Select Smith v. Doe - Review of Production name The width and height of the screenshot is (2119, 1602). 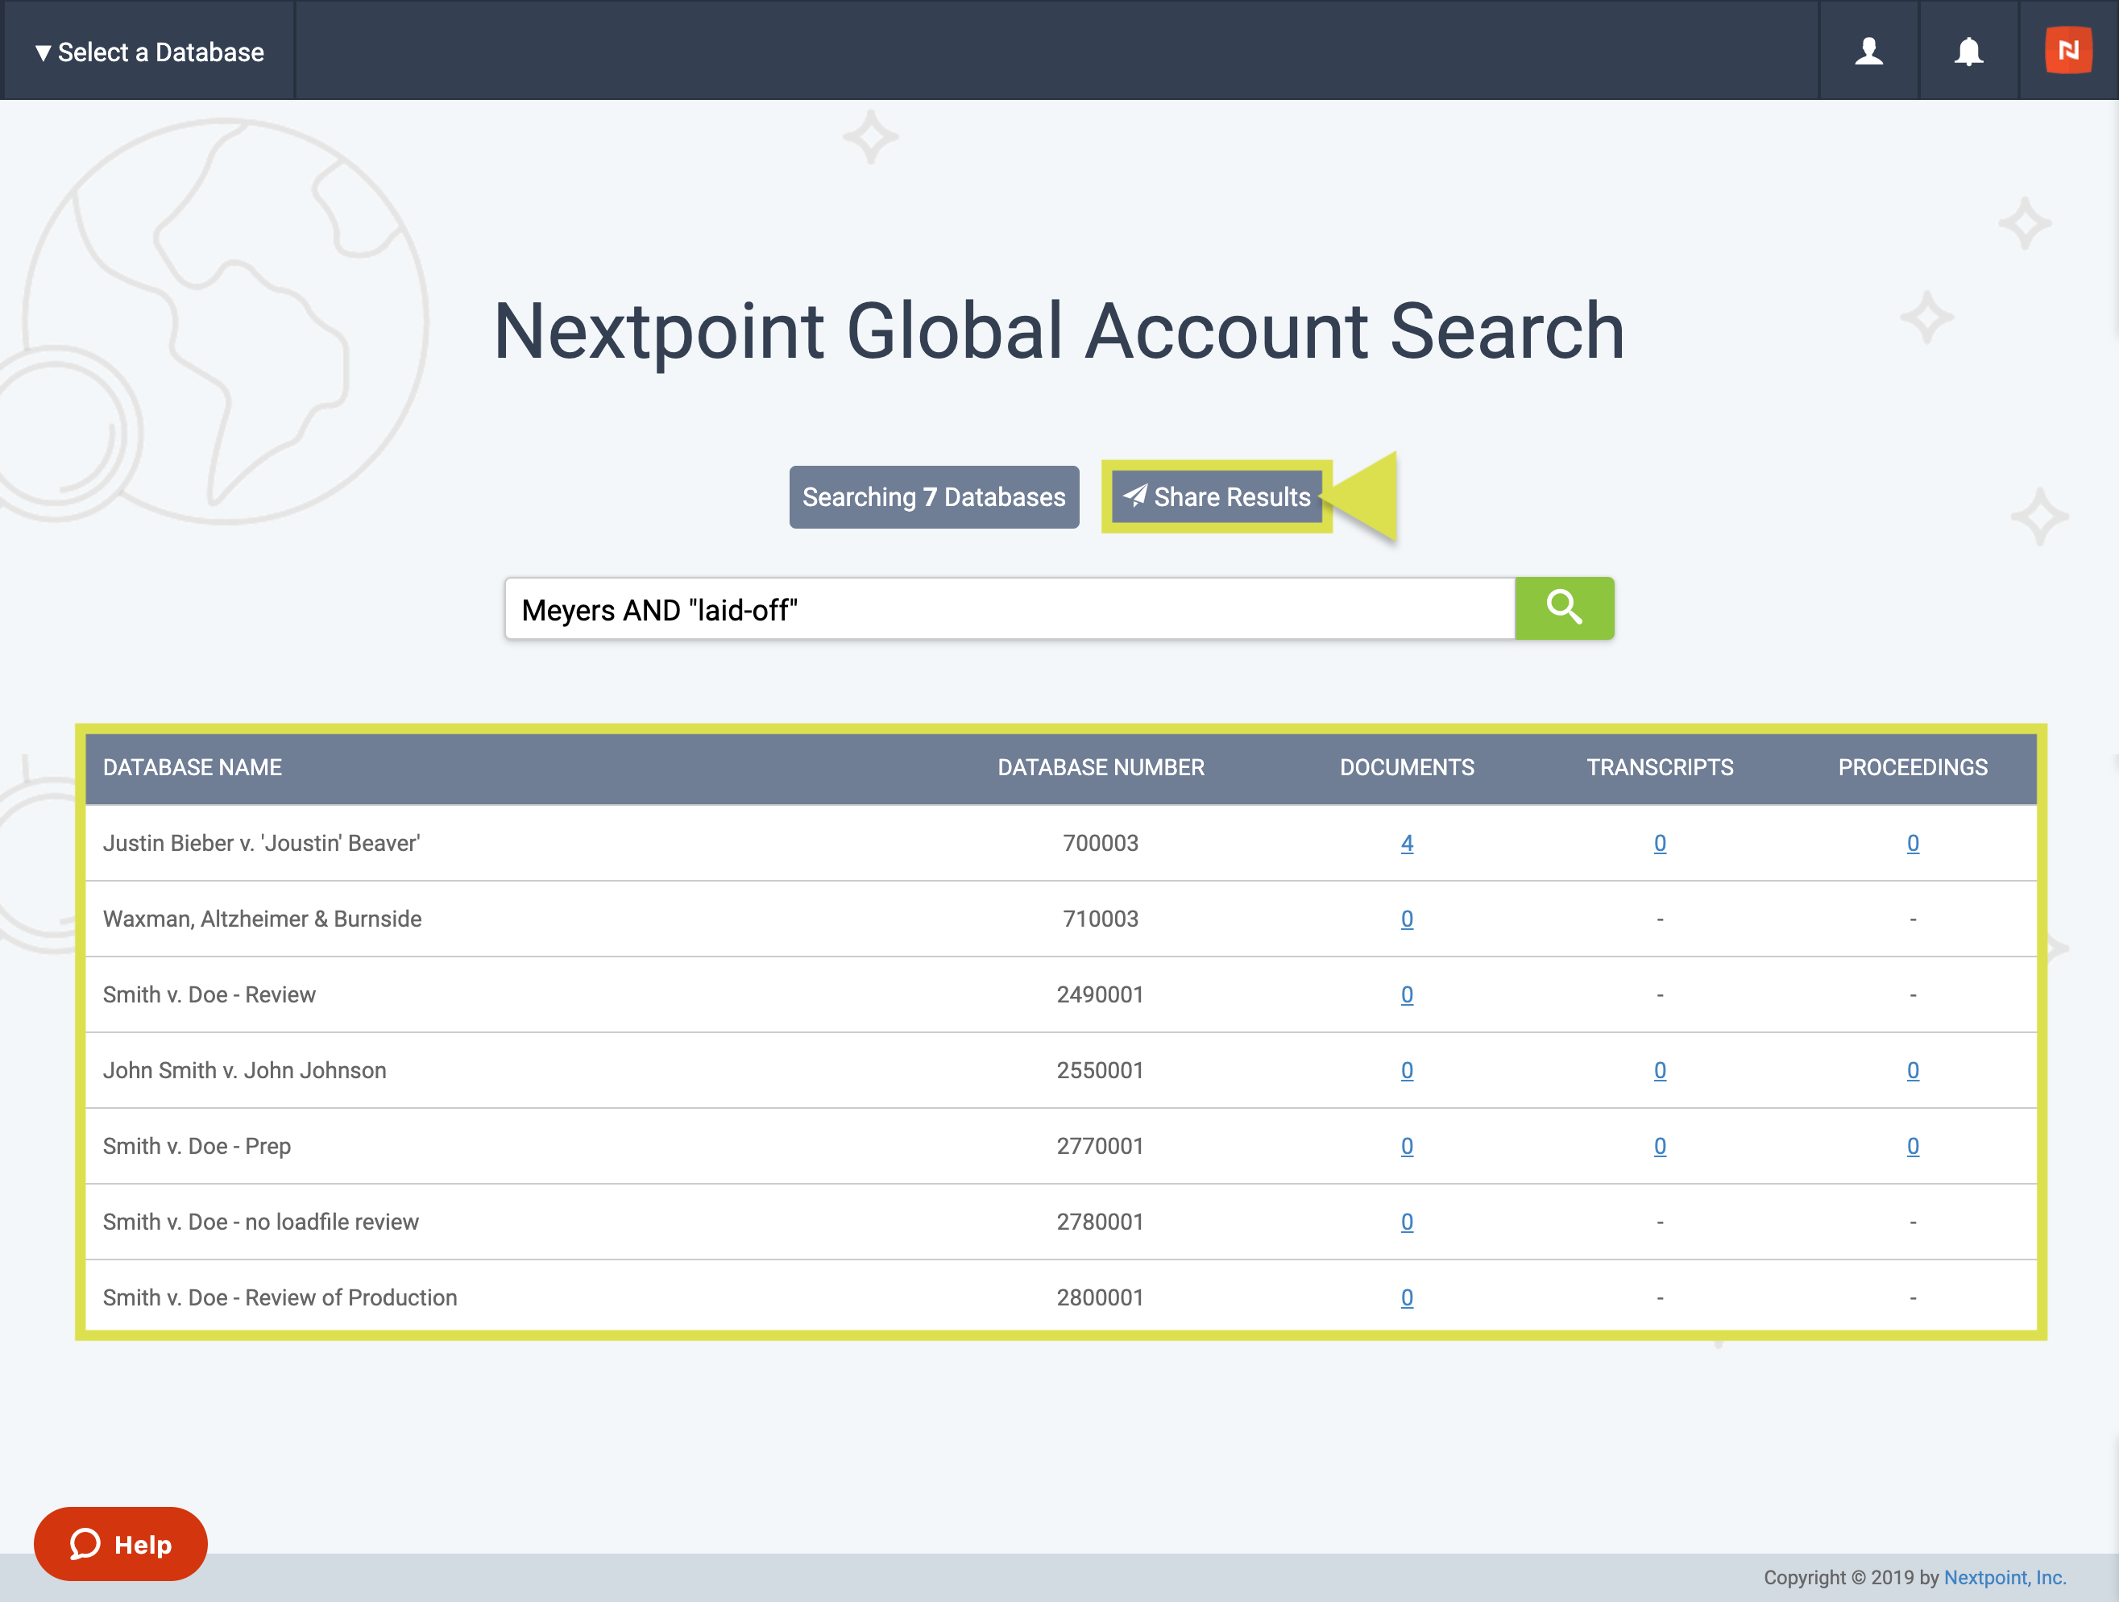280,1297
